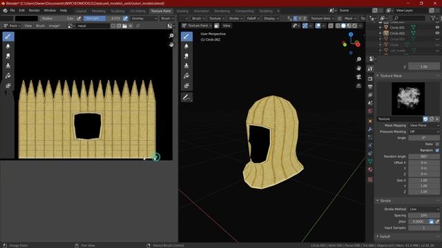Open the Texture properties checker tab
The width and height of the screenshot is (442, 248).
click(370, 179)
